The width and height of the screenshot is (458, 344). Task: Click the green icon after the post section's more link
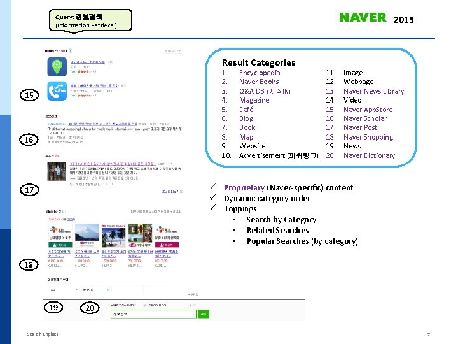[181, 192]
